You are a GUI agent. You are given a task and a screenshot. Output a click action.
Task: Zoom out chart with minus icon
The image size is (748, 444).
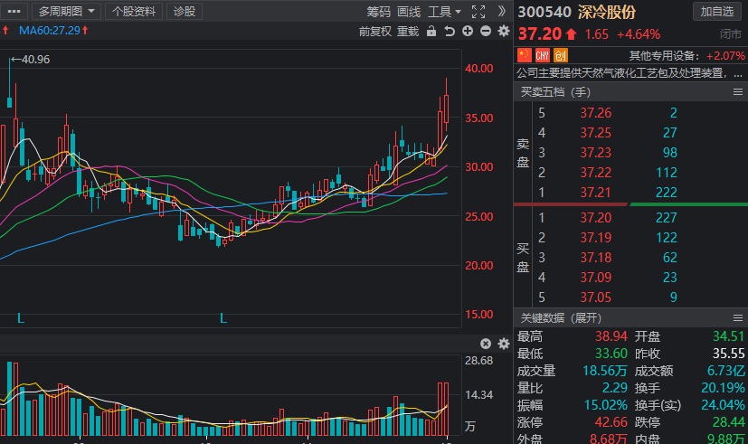[x=486, y=32]
